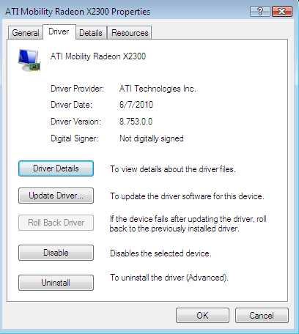Image resolution: width=299 pixels, height=334 pixels.
Task: Uninstall the driver via Uninstall button
Action: tap(56, 283)
